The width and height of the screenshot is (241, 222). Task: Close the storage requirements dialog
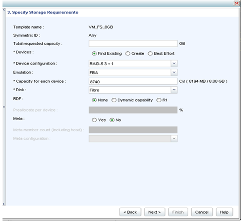[237, 3]
